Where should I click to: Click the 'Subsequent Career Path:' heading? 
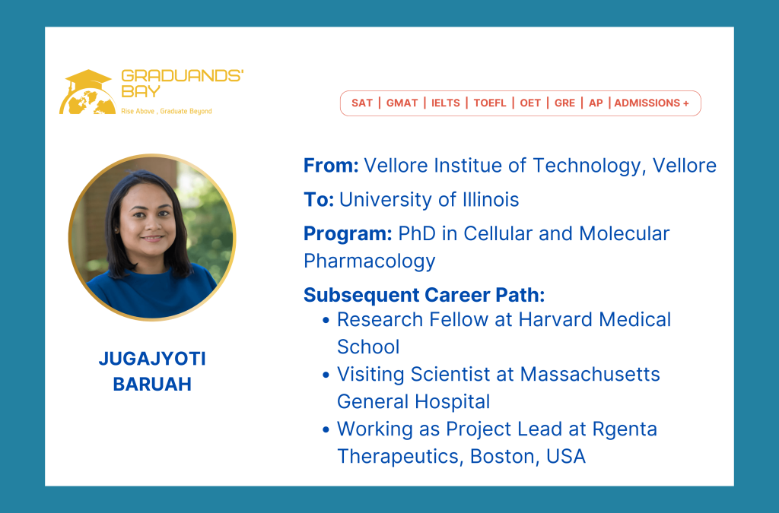(x=424, y=295)
